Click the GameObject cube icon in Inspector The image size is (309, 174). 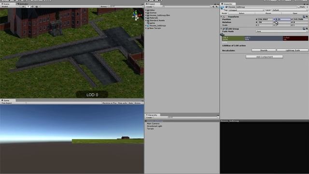(x=223, y=8)
